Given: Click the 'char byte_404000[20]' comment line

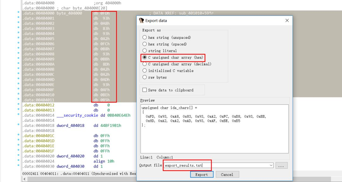Looking at the screenshot, I should coord(84,8).
